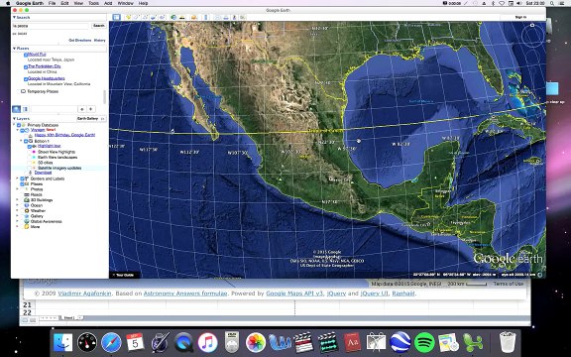Open the File menu

click(x=53, y=3)
